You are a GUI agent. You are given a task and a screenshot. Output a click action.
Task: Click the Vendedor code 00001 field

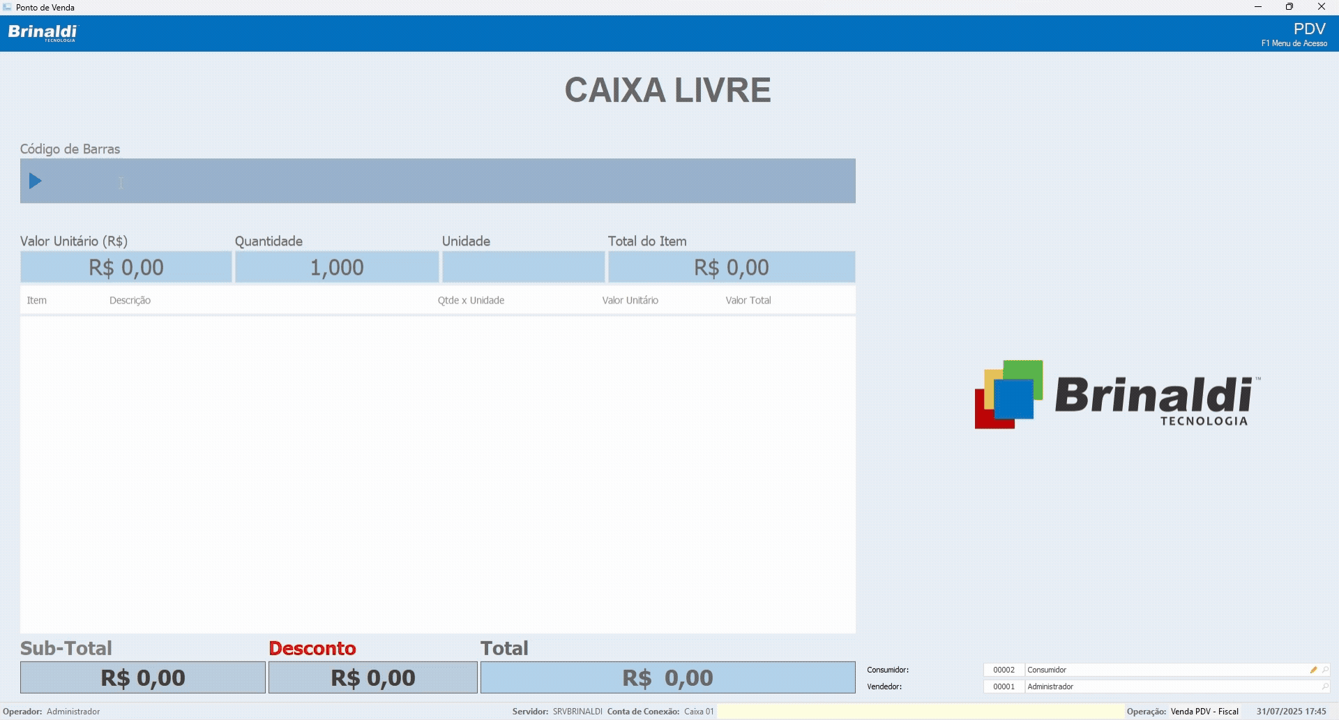coord(1004,687)
